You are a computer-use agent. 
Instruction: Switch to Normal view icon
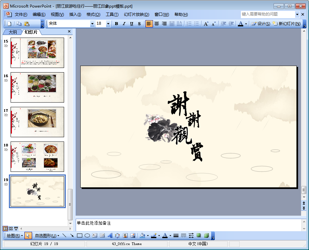coord(5,229)
